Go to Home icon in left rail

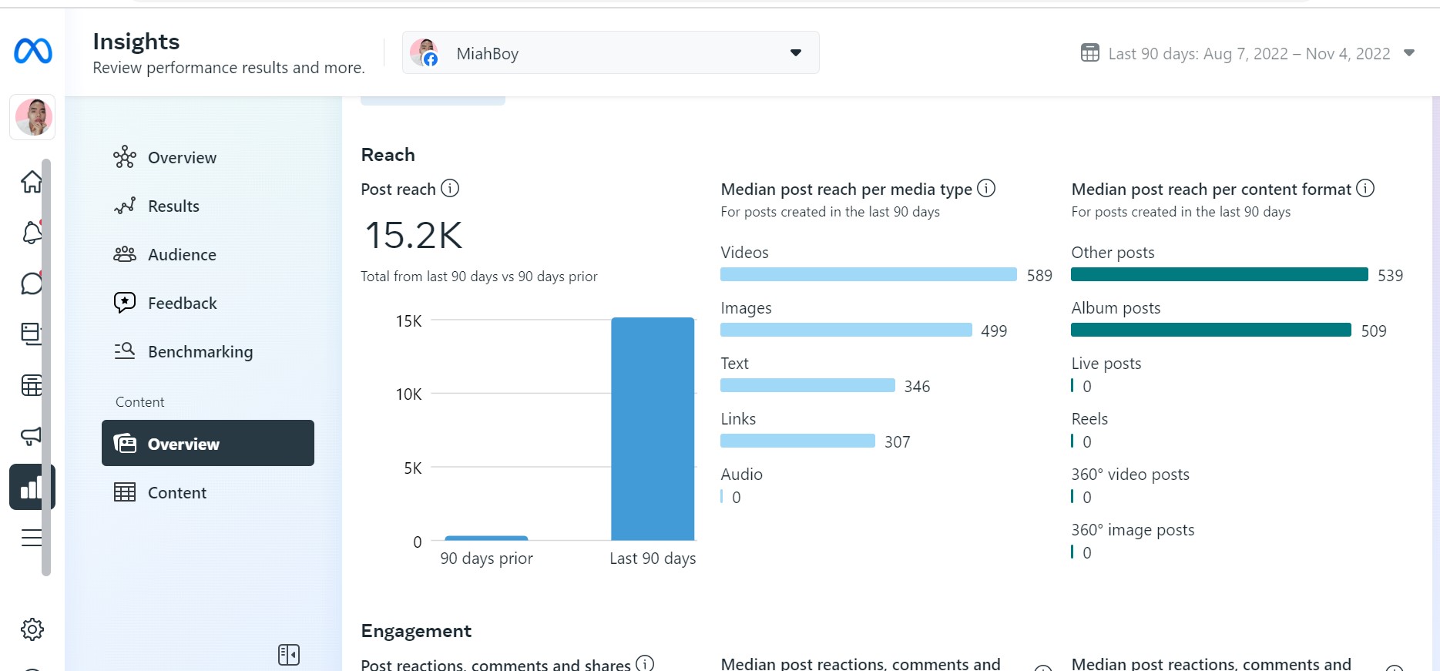pos(32,182)
